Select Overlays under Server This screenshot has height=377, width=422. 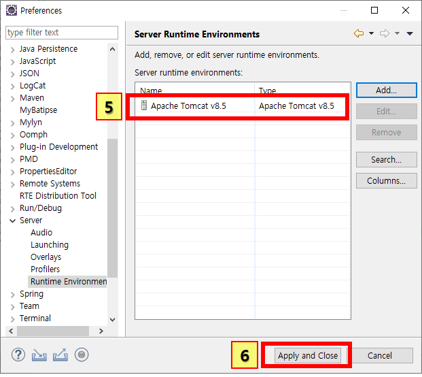[x=46, y=257]
